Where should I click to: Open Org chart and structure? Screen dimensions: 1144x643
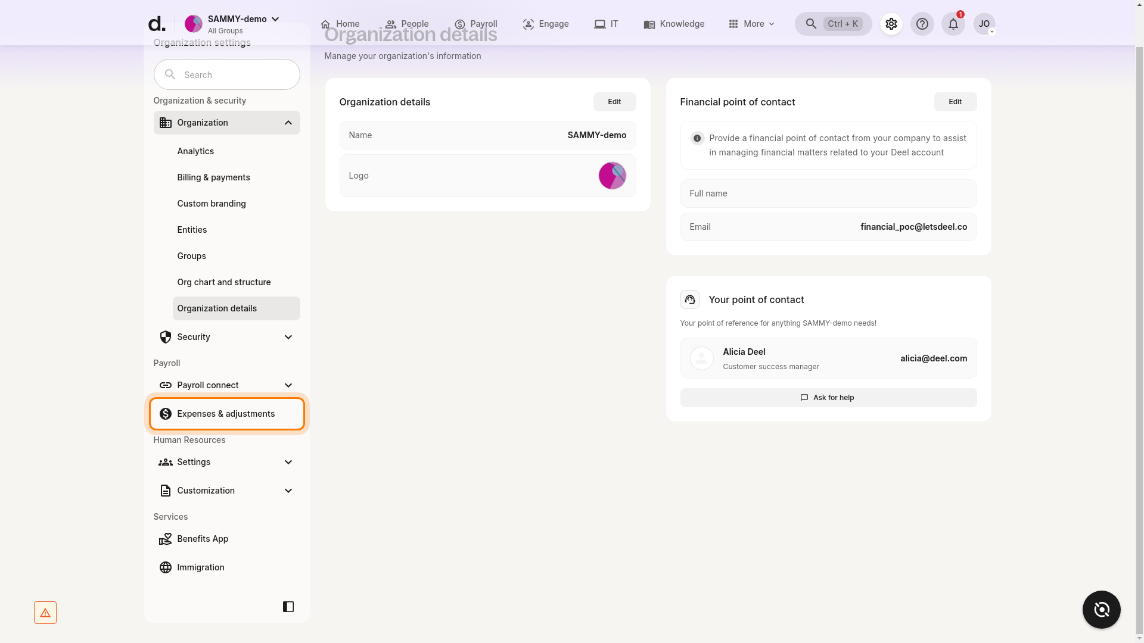[224, 282]
